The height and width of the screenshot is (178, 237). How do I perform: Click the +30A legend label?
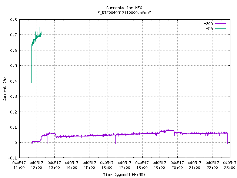(208, 24)
